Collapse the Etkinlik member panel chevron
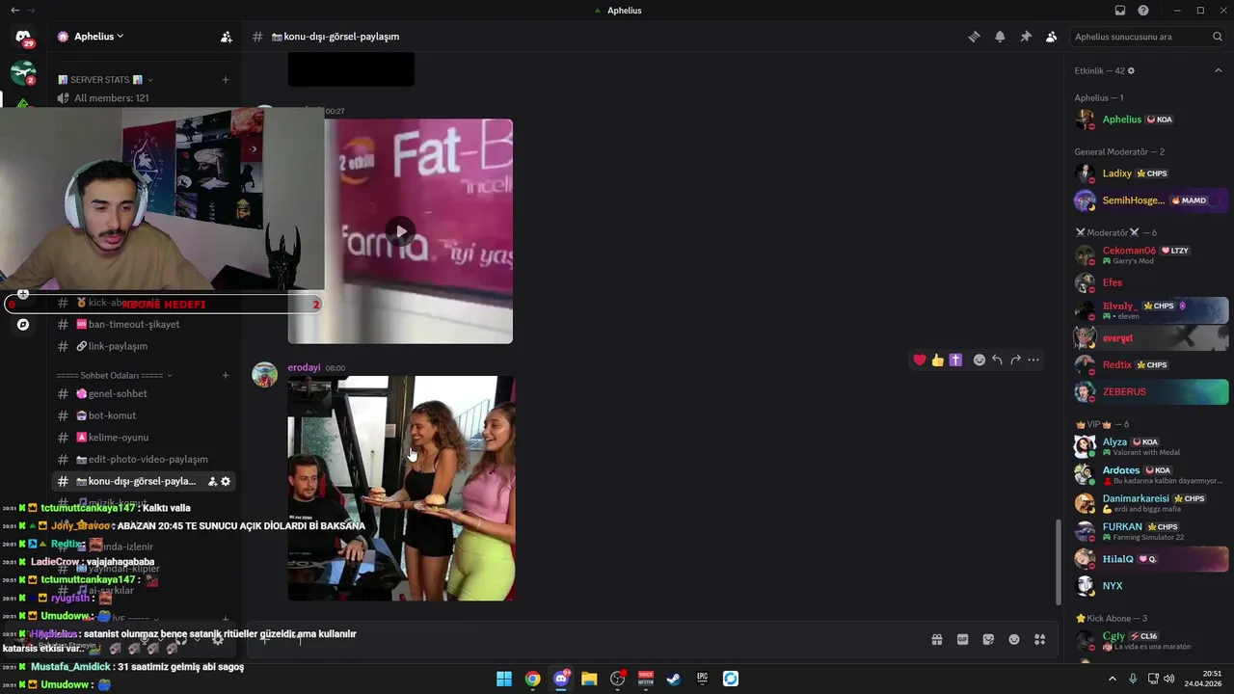The width and height of the screenshot is (1234, 694). pyautogui.click(x=1219, y=70)
